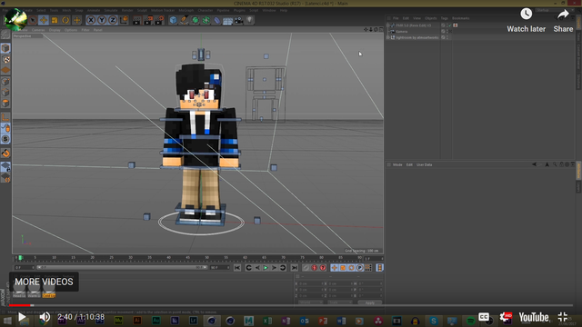This screenshot has width=582, height=327.
Task: Open the viewport Cameras menu
Action: pyautogui.click(x=38, y=30)
